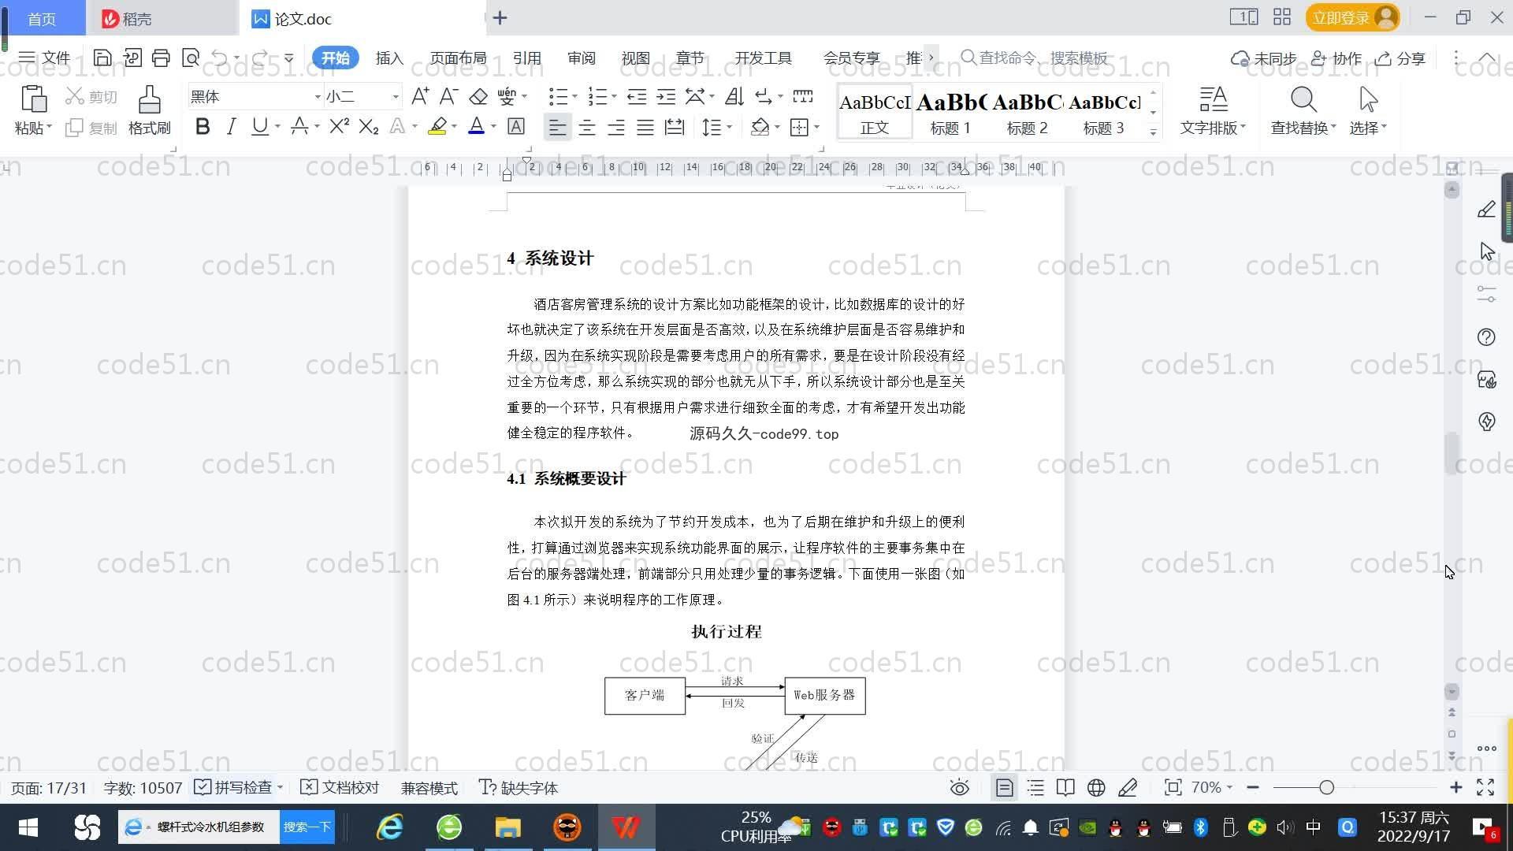This screenshot has width=1513, height=851.
Task: Click the fullscreen icon in status bar
Action: tap(1485, 787)
